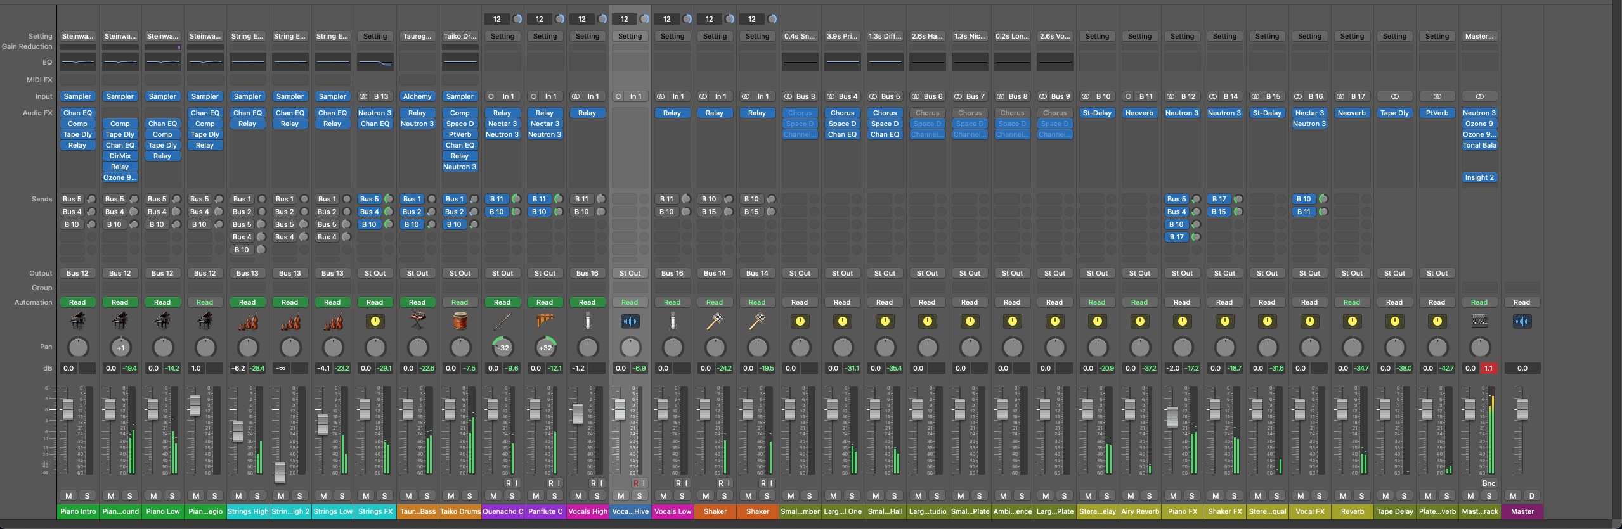Click the Airy Reverb aux knob icon
This screenshot has height=529, width=1622.
1139,321
